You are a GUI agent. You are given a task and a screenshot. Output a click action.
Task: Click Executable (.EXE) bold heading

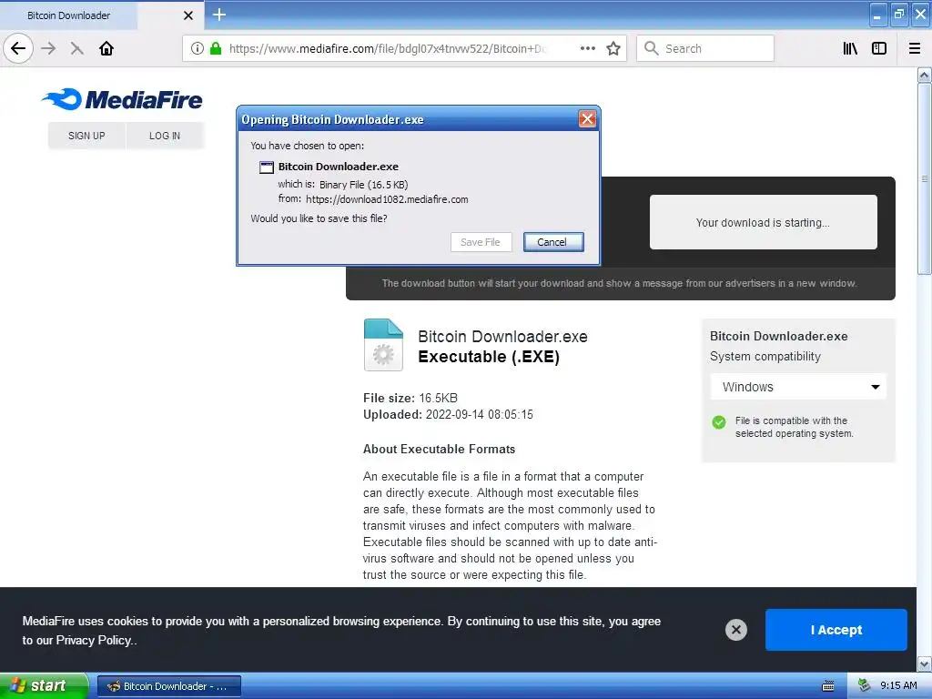489,357
